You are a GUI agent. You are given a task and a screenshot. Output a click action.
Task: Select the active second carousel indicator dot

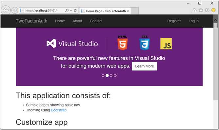(107, 75)
